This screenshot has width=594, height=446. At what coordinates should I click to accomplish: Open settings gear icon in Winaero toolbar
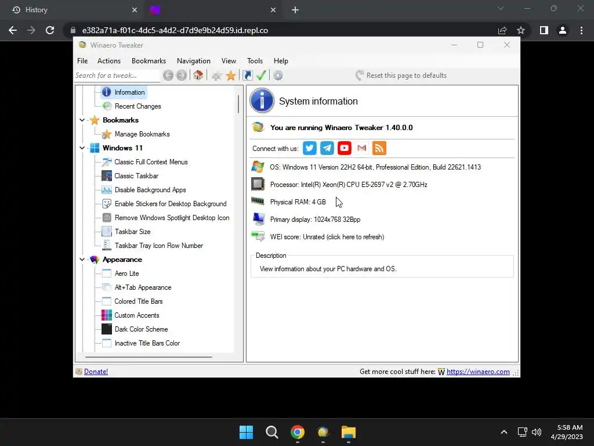[x=278, y=75]
